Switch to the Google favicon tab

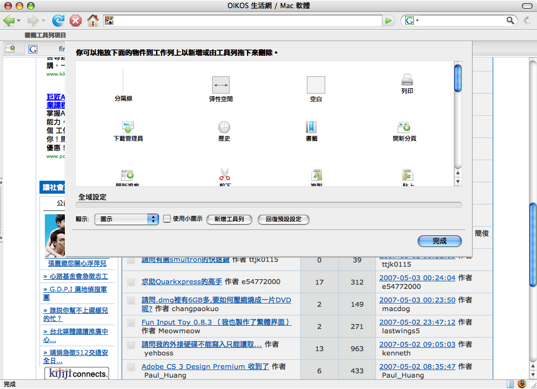point(33,49)
